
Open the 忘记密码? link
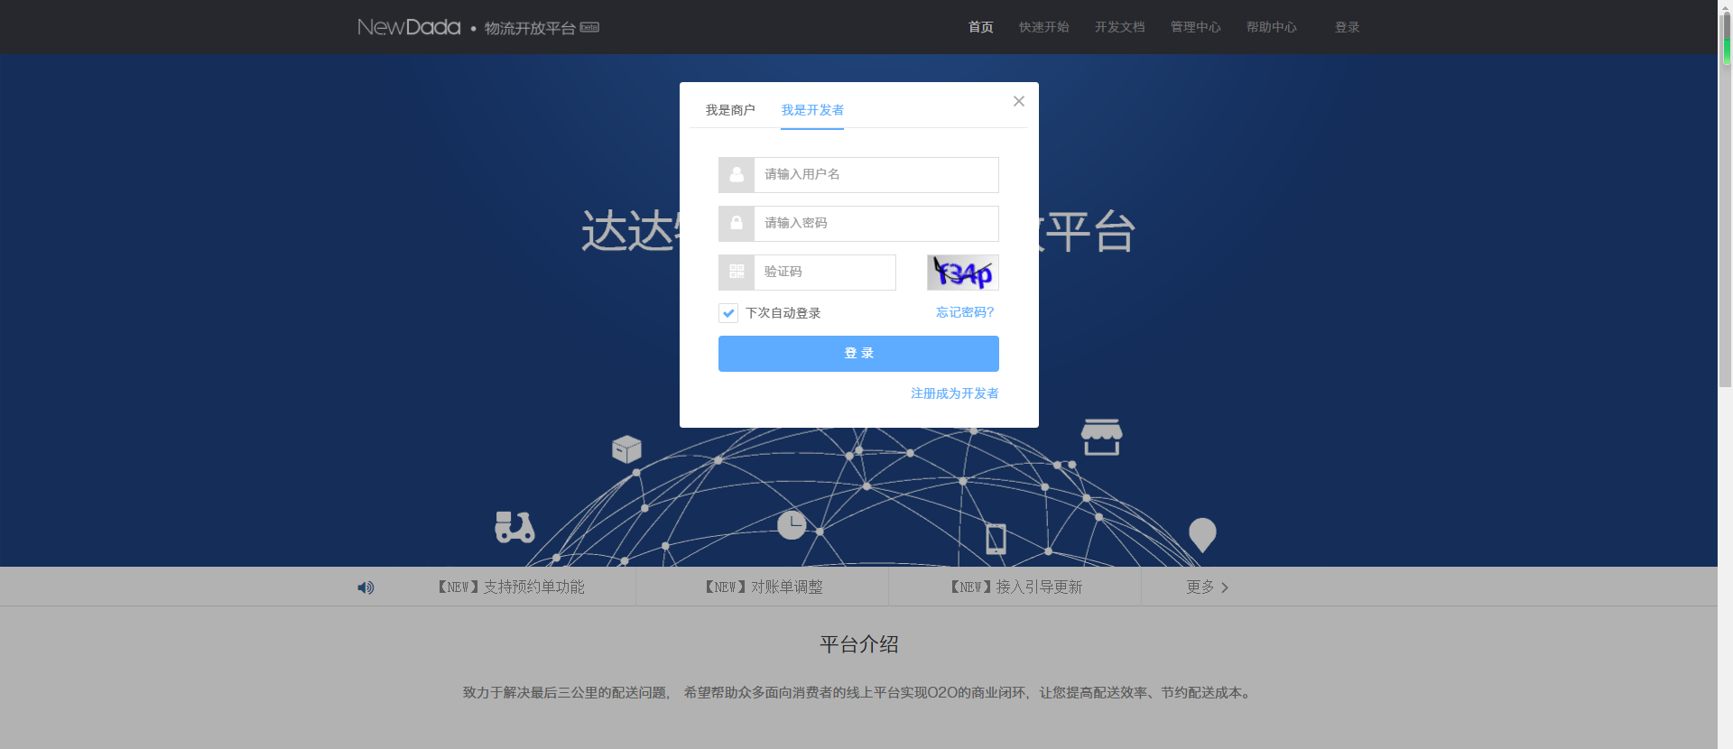coord(965,312)
